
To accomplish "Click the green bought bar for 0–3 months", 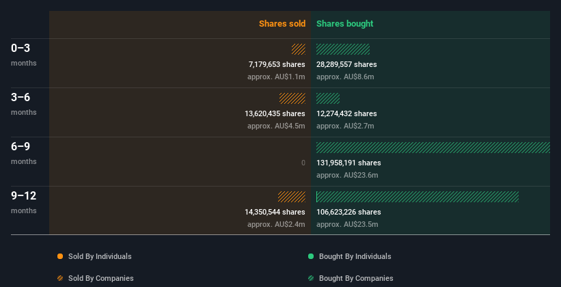I will point(343,49).
